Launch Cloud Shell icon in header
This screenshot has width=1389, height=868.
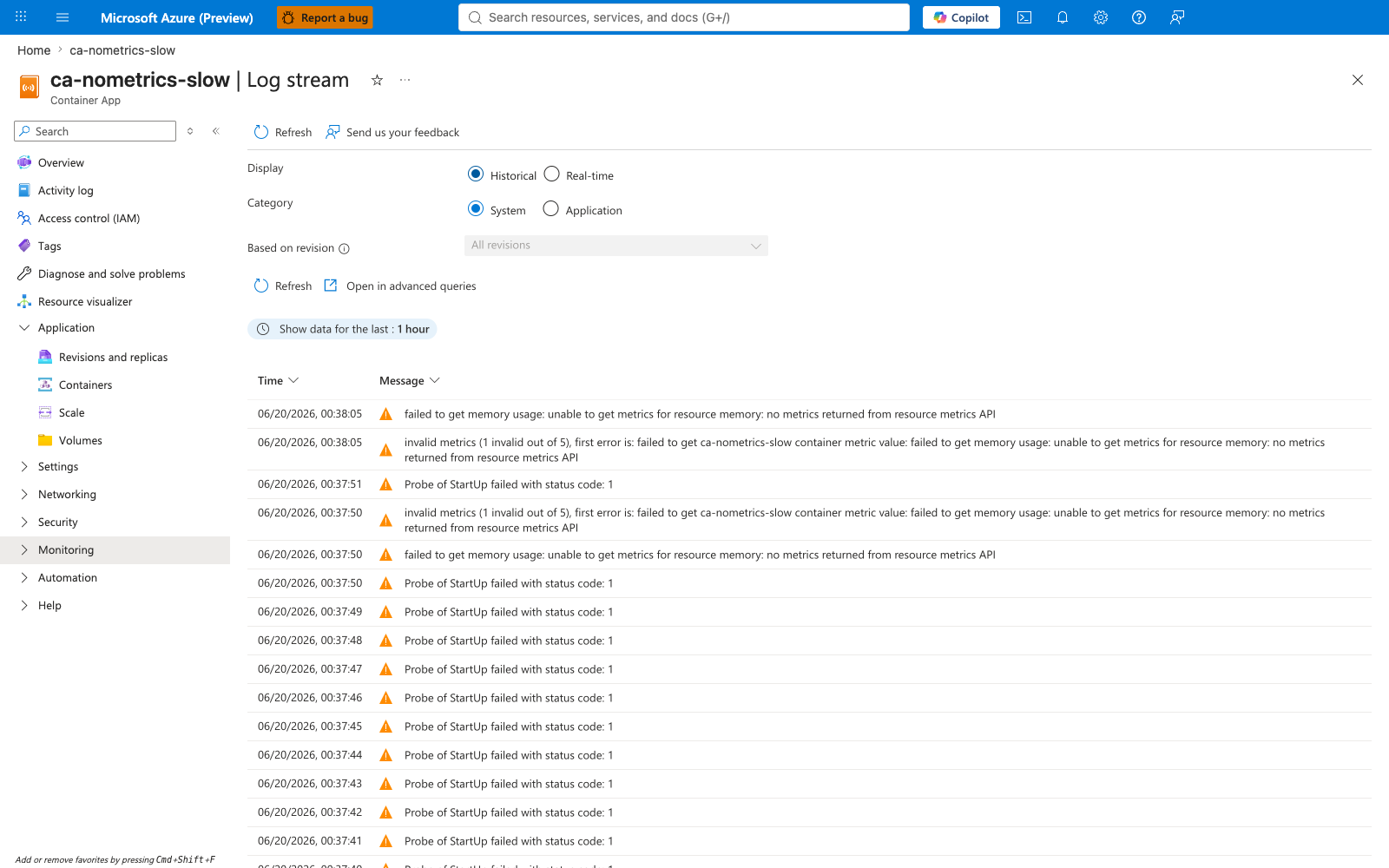(x=1024, y=17)
